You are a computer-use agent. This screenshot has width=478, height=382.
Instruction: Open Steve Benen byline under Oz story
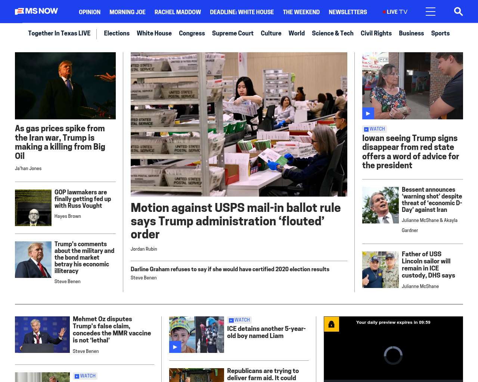(x=86, y=351)
